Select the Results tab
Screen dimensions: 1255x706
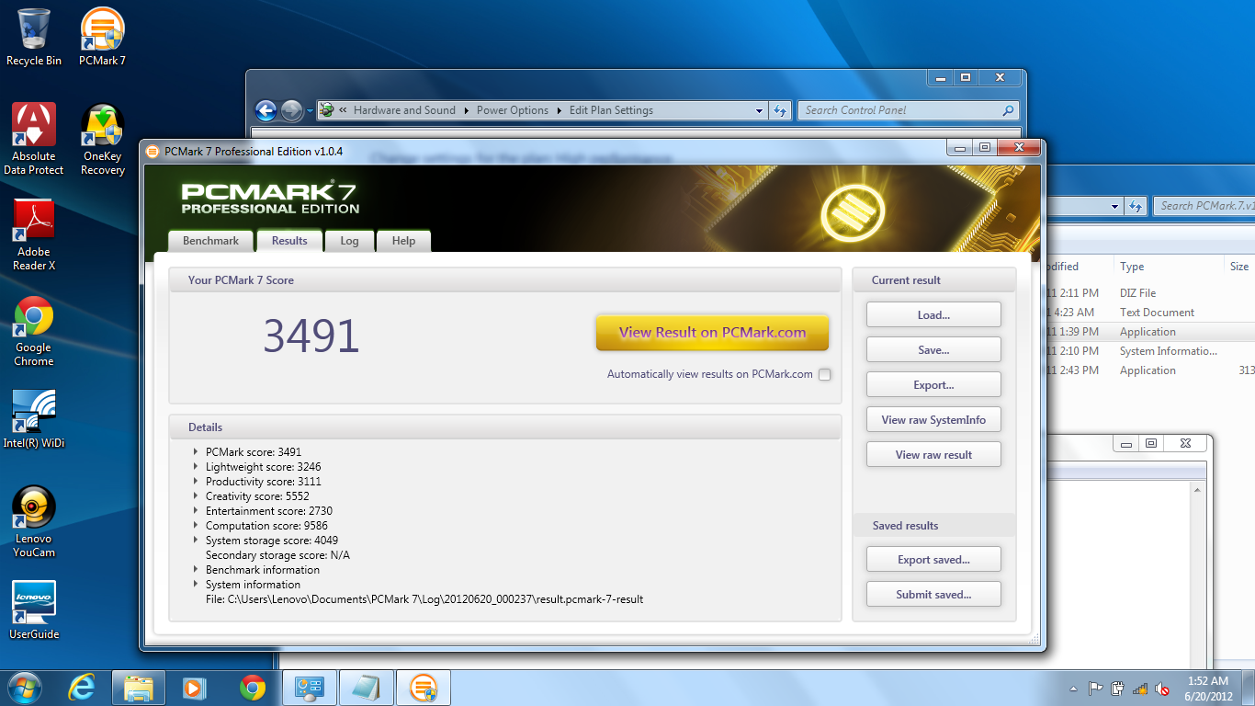[x=289, y=240]
